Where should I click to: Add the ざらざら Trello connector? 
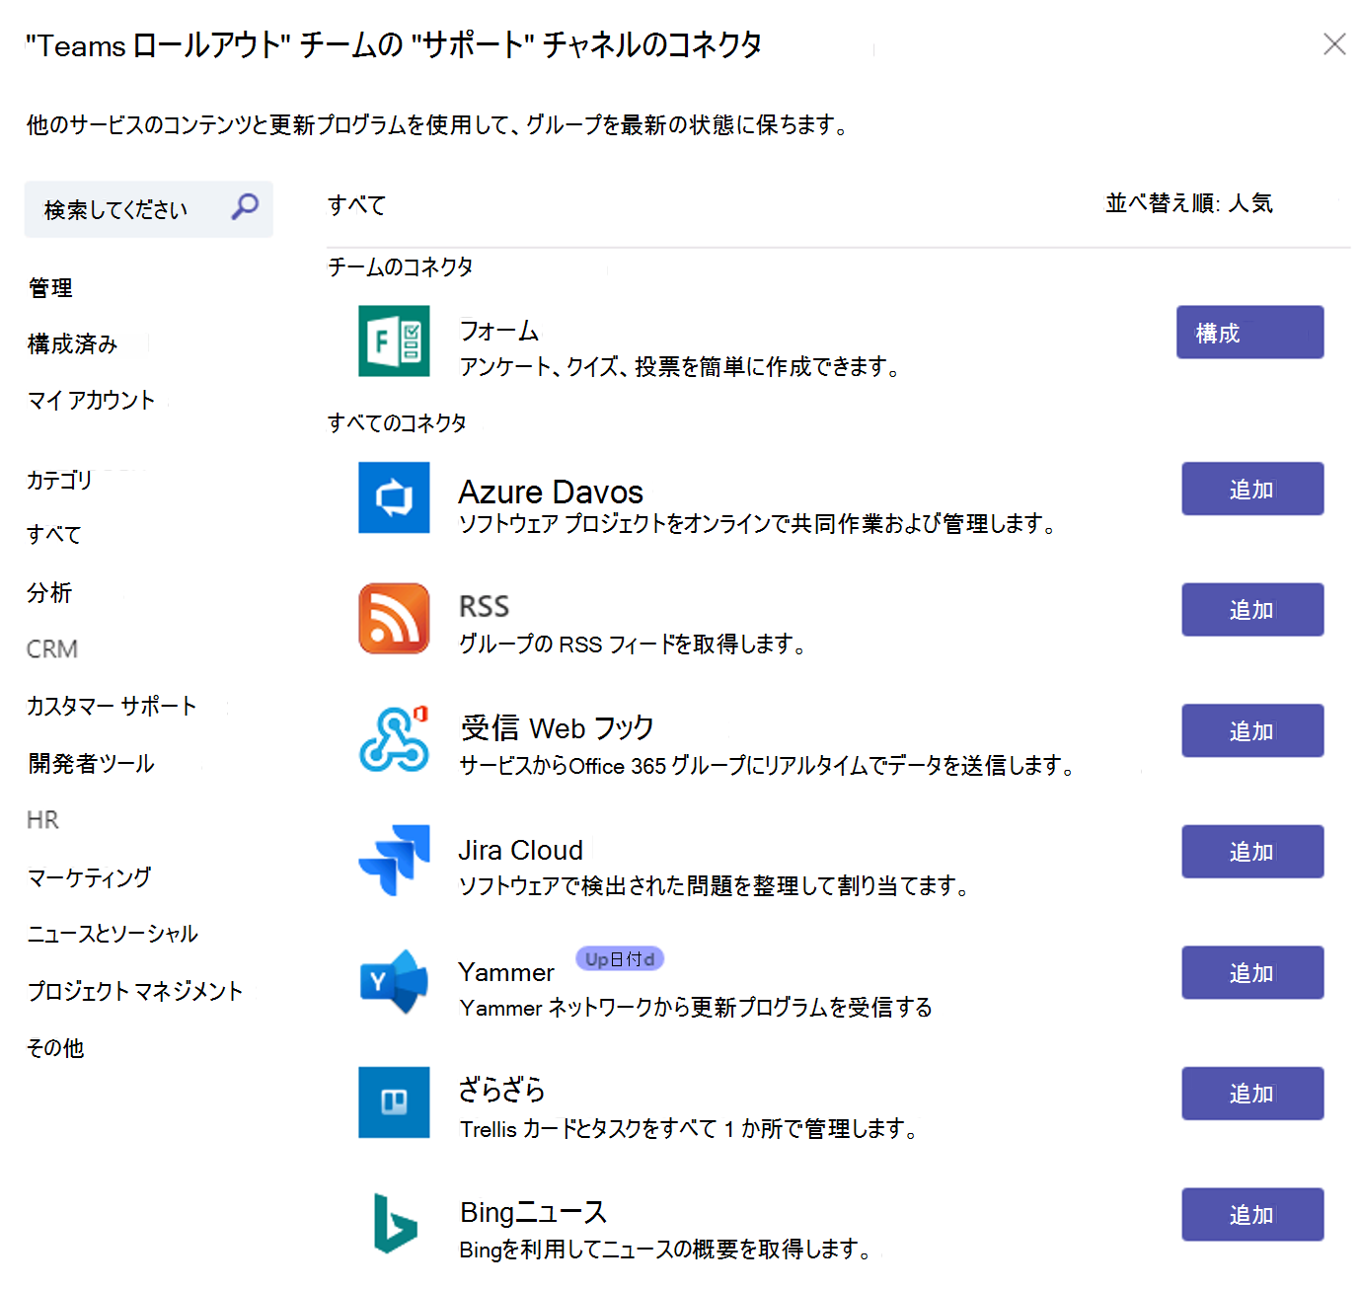click(1252, 1094)
